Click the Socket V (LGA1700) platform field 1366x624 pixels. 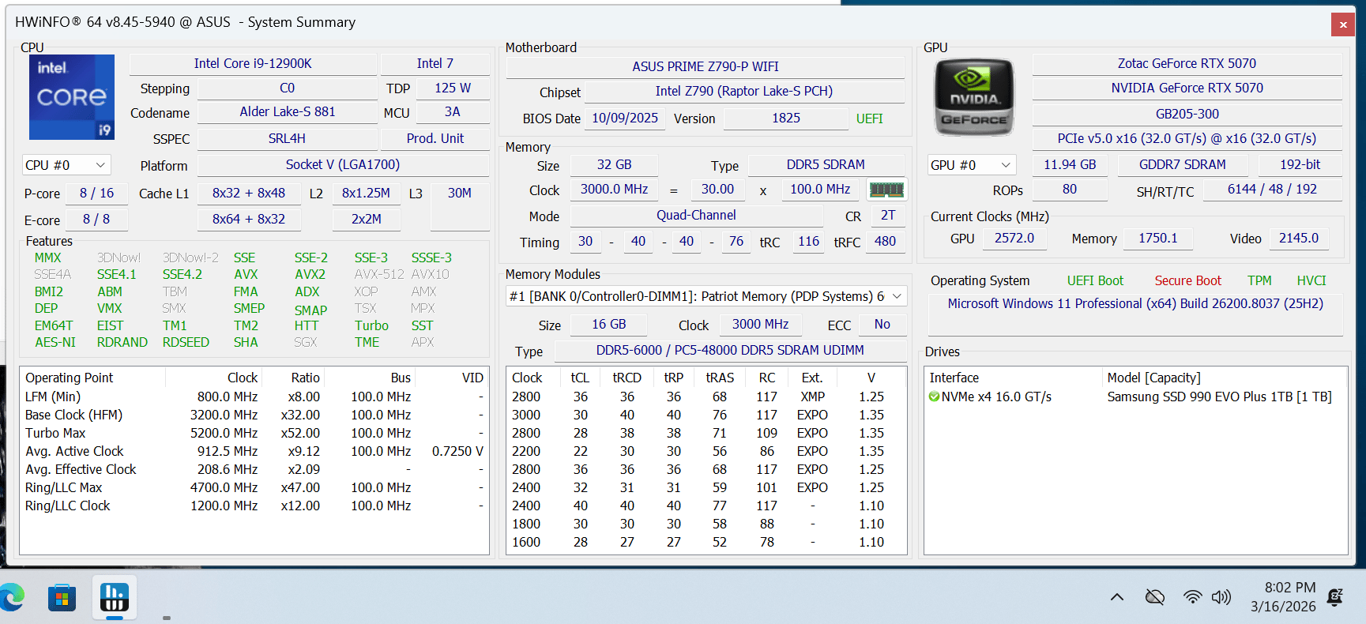point(343,164)
